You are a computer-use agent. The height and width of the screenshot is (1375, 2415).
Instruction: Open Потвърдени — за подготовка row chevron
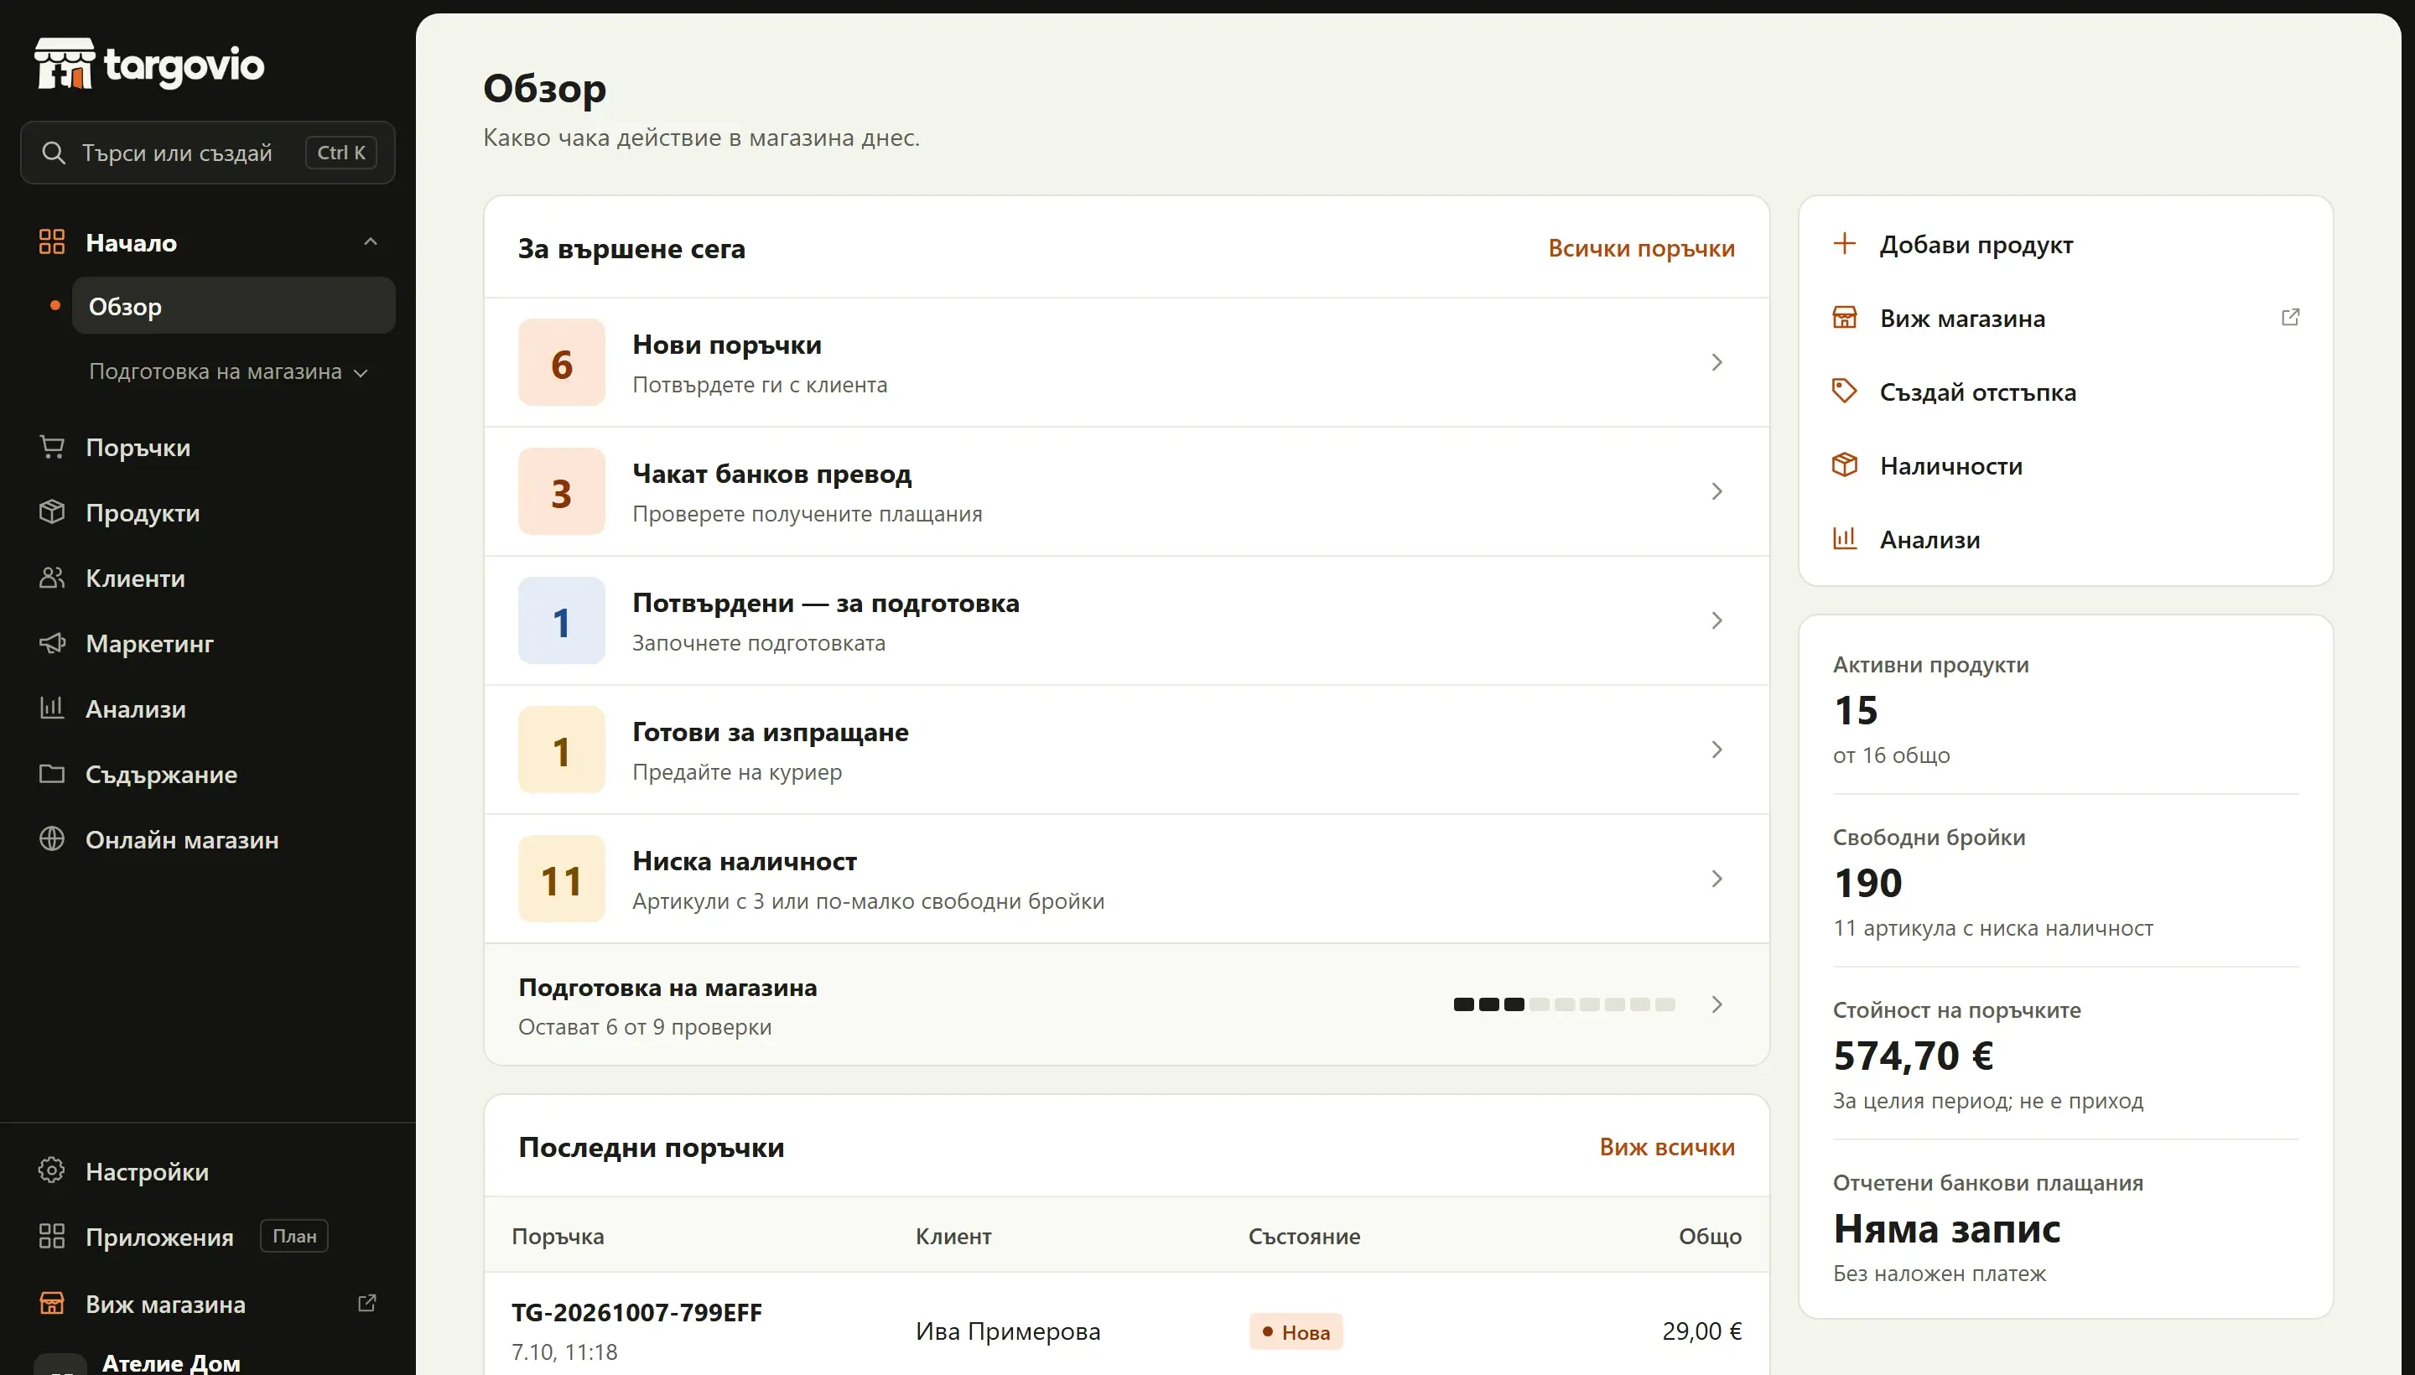pyautogui.click(x=1717, y=620)
